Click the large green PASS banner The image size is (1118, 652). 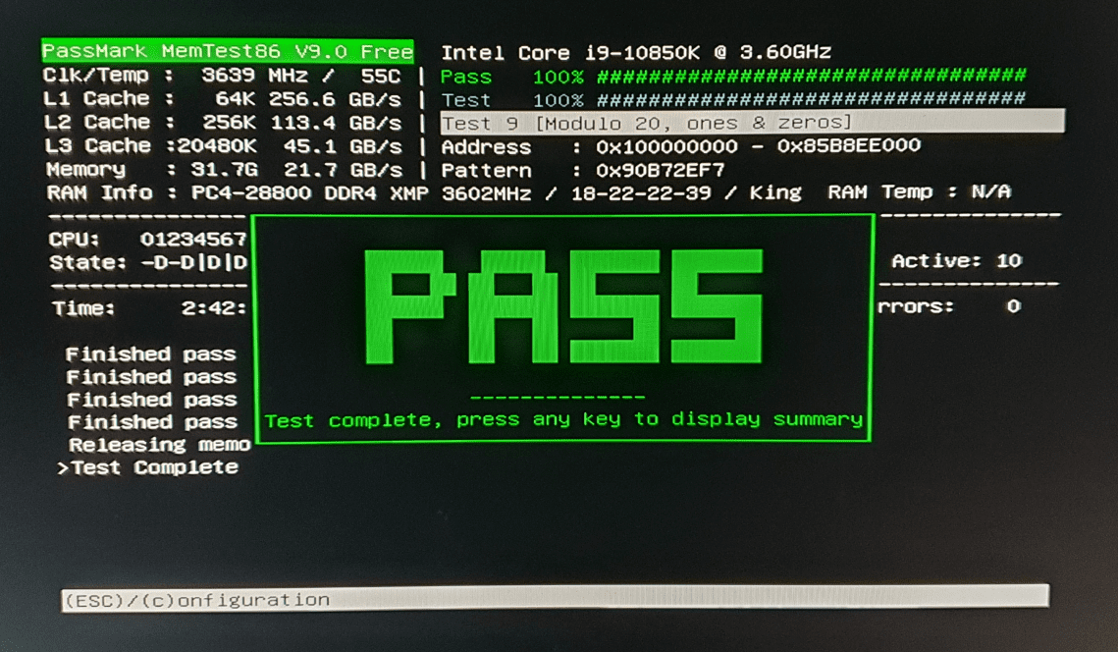563,306
